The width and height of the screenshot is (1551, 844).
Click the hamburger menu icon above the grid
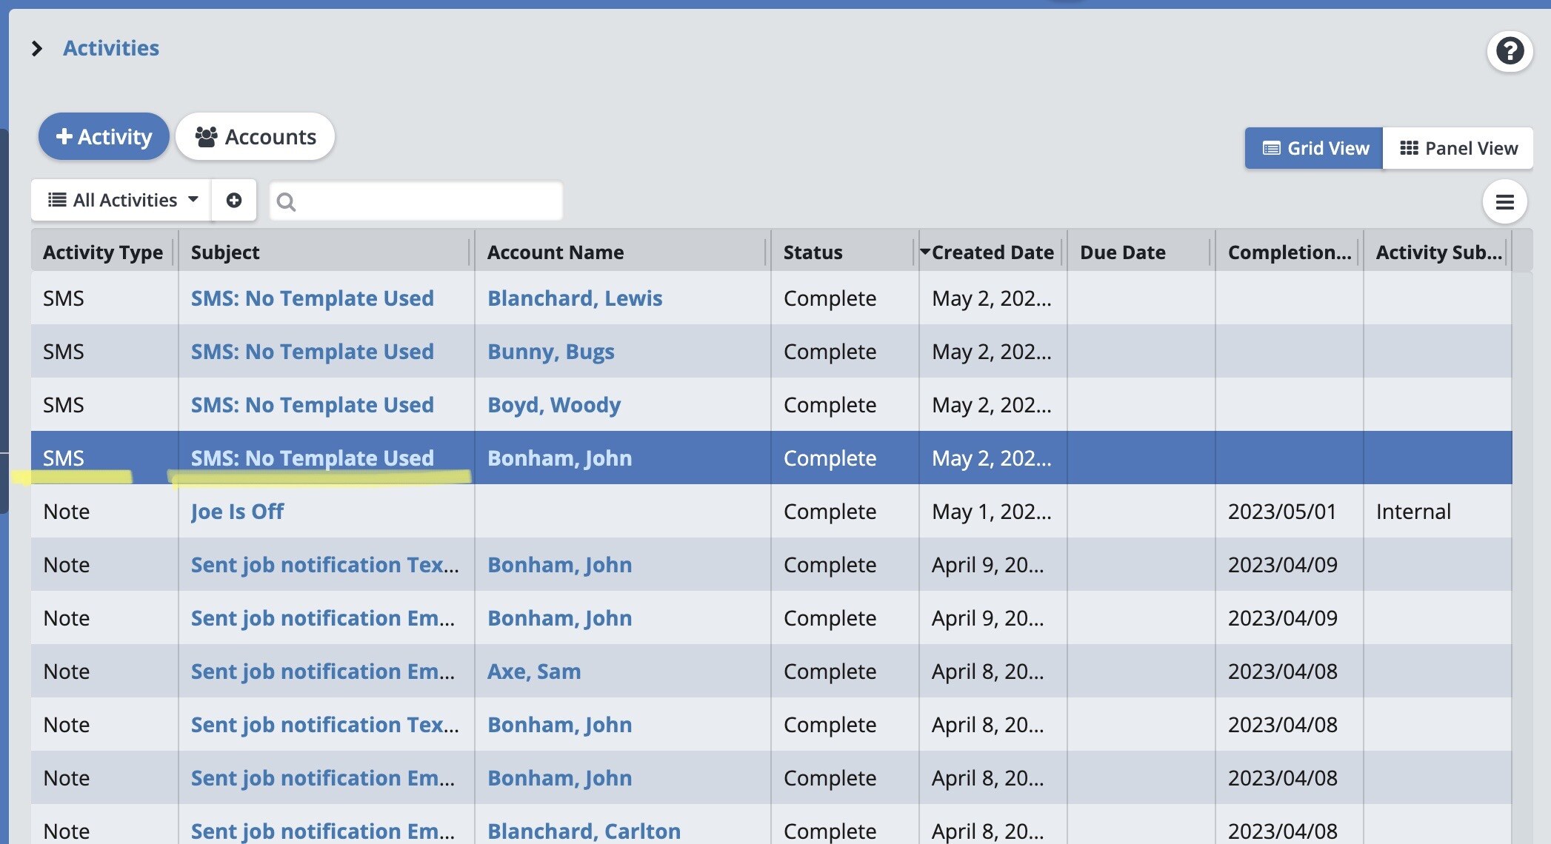tap(1504, 202)
